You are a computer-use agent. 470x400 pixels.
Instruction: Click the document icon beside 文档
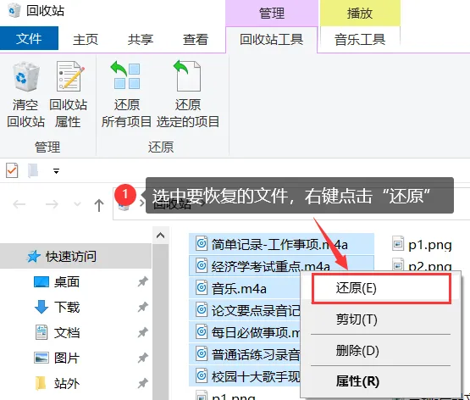pos(41,332)
